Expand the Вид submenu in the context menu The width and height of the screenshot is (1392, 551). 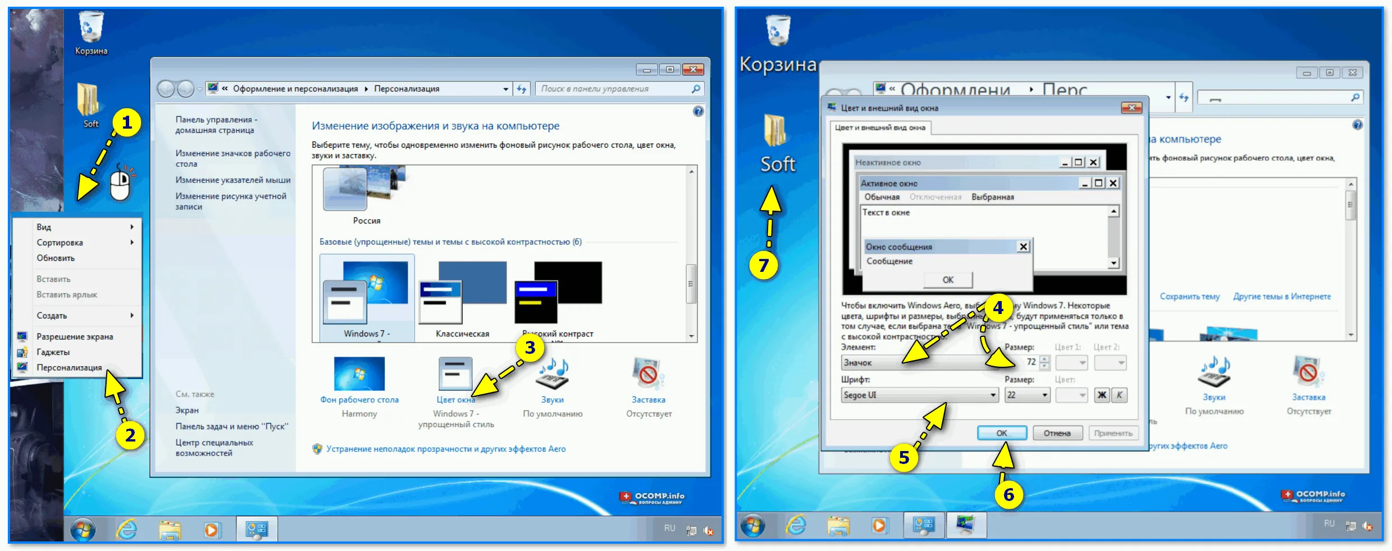coord(77,227)
